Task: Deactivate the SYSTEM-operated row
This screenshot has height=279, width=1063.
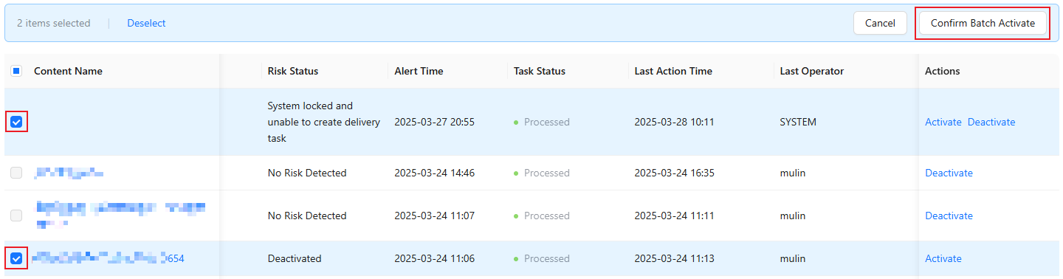Action: coord(991,123)
